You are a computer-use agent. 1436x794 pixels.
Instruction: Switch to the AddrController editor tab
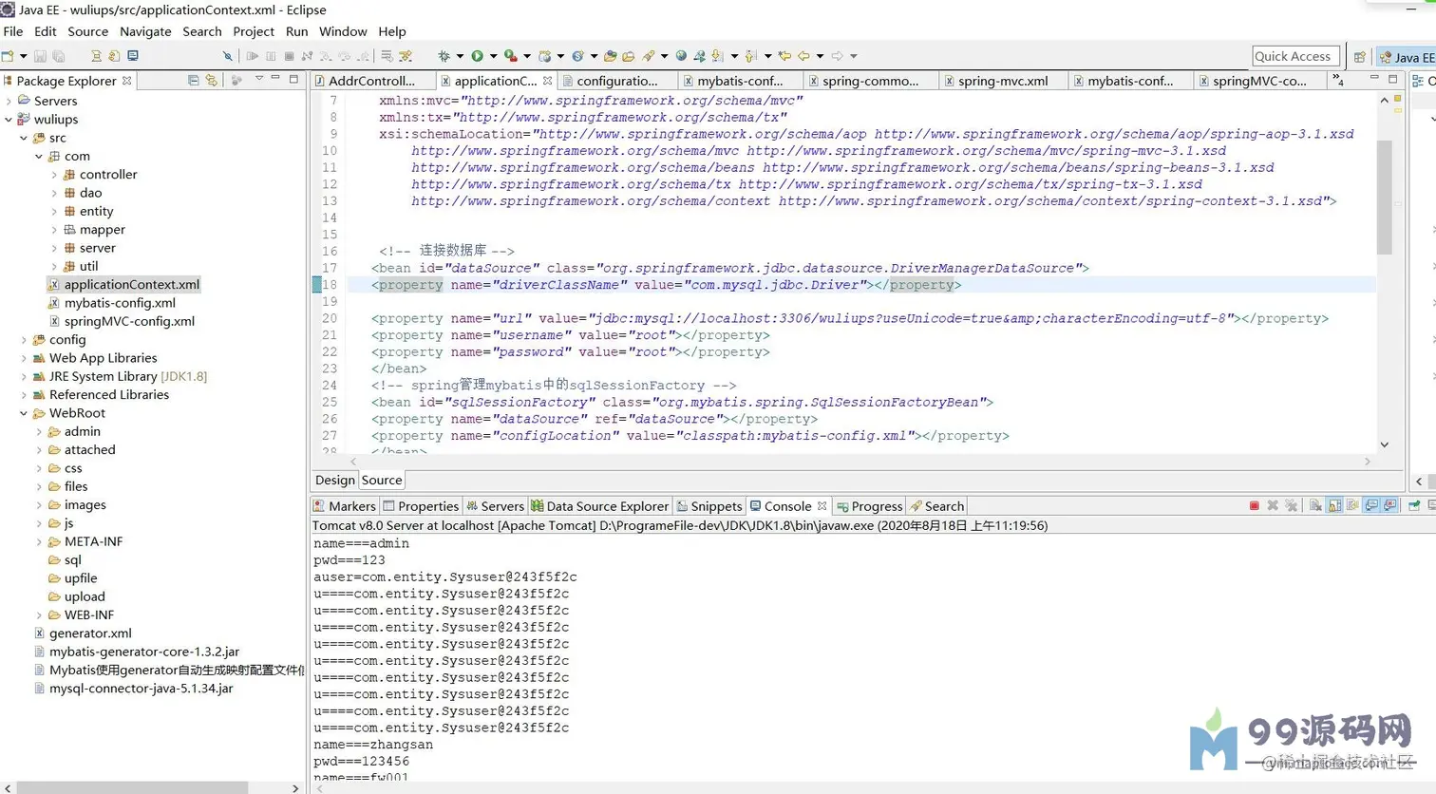click(x=371, y=81)
